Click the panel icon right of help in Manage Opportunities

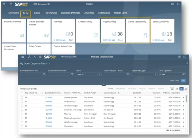click(185, 57)
